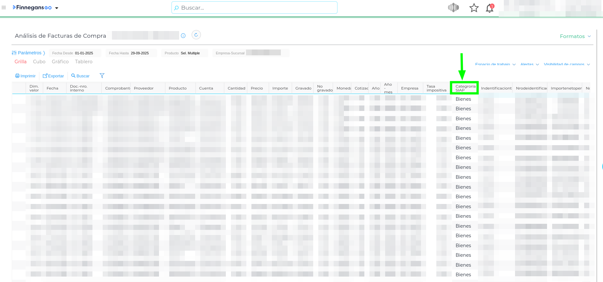
Task: Click the info icon beside title
Action: coord(183,36)
